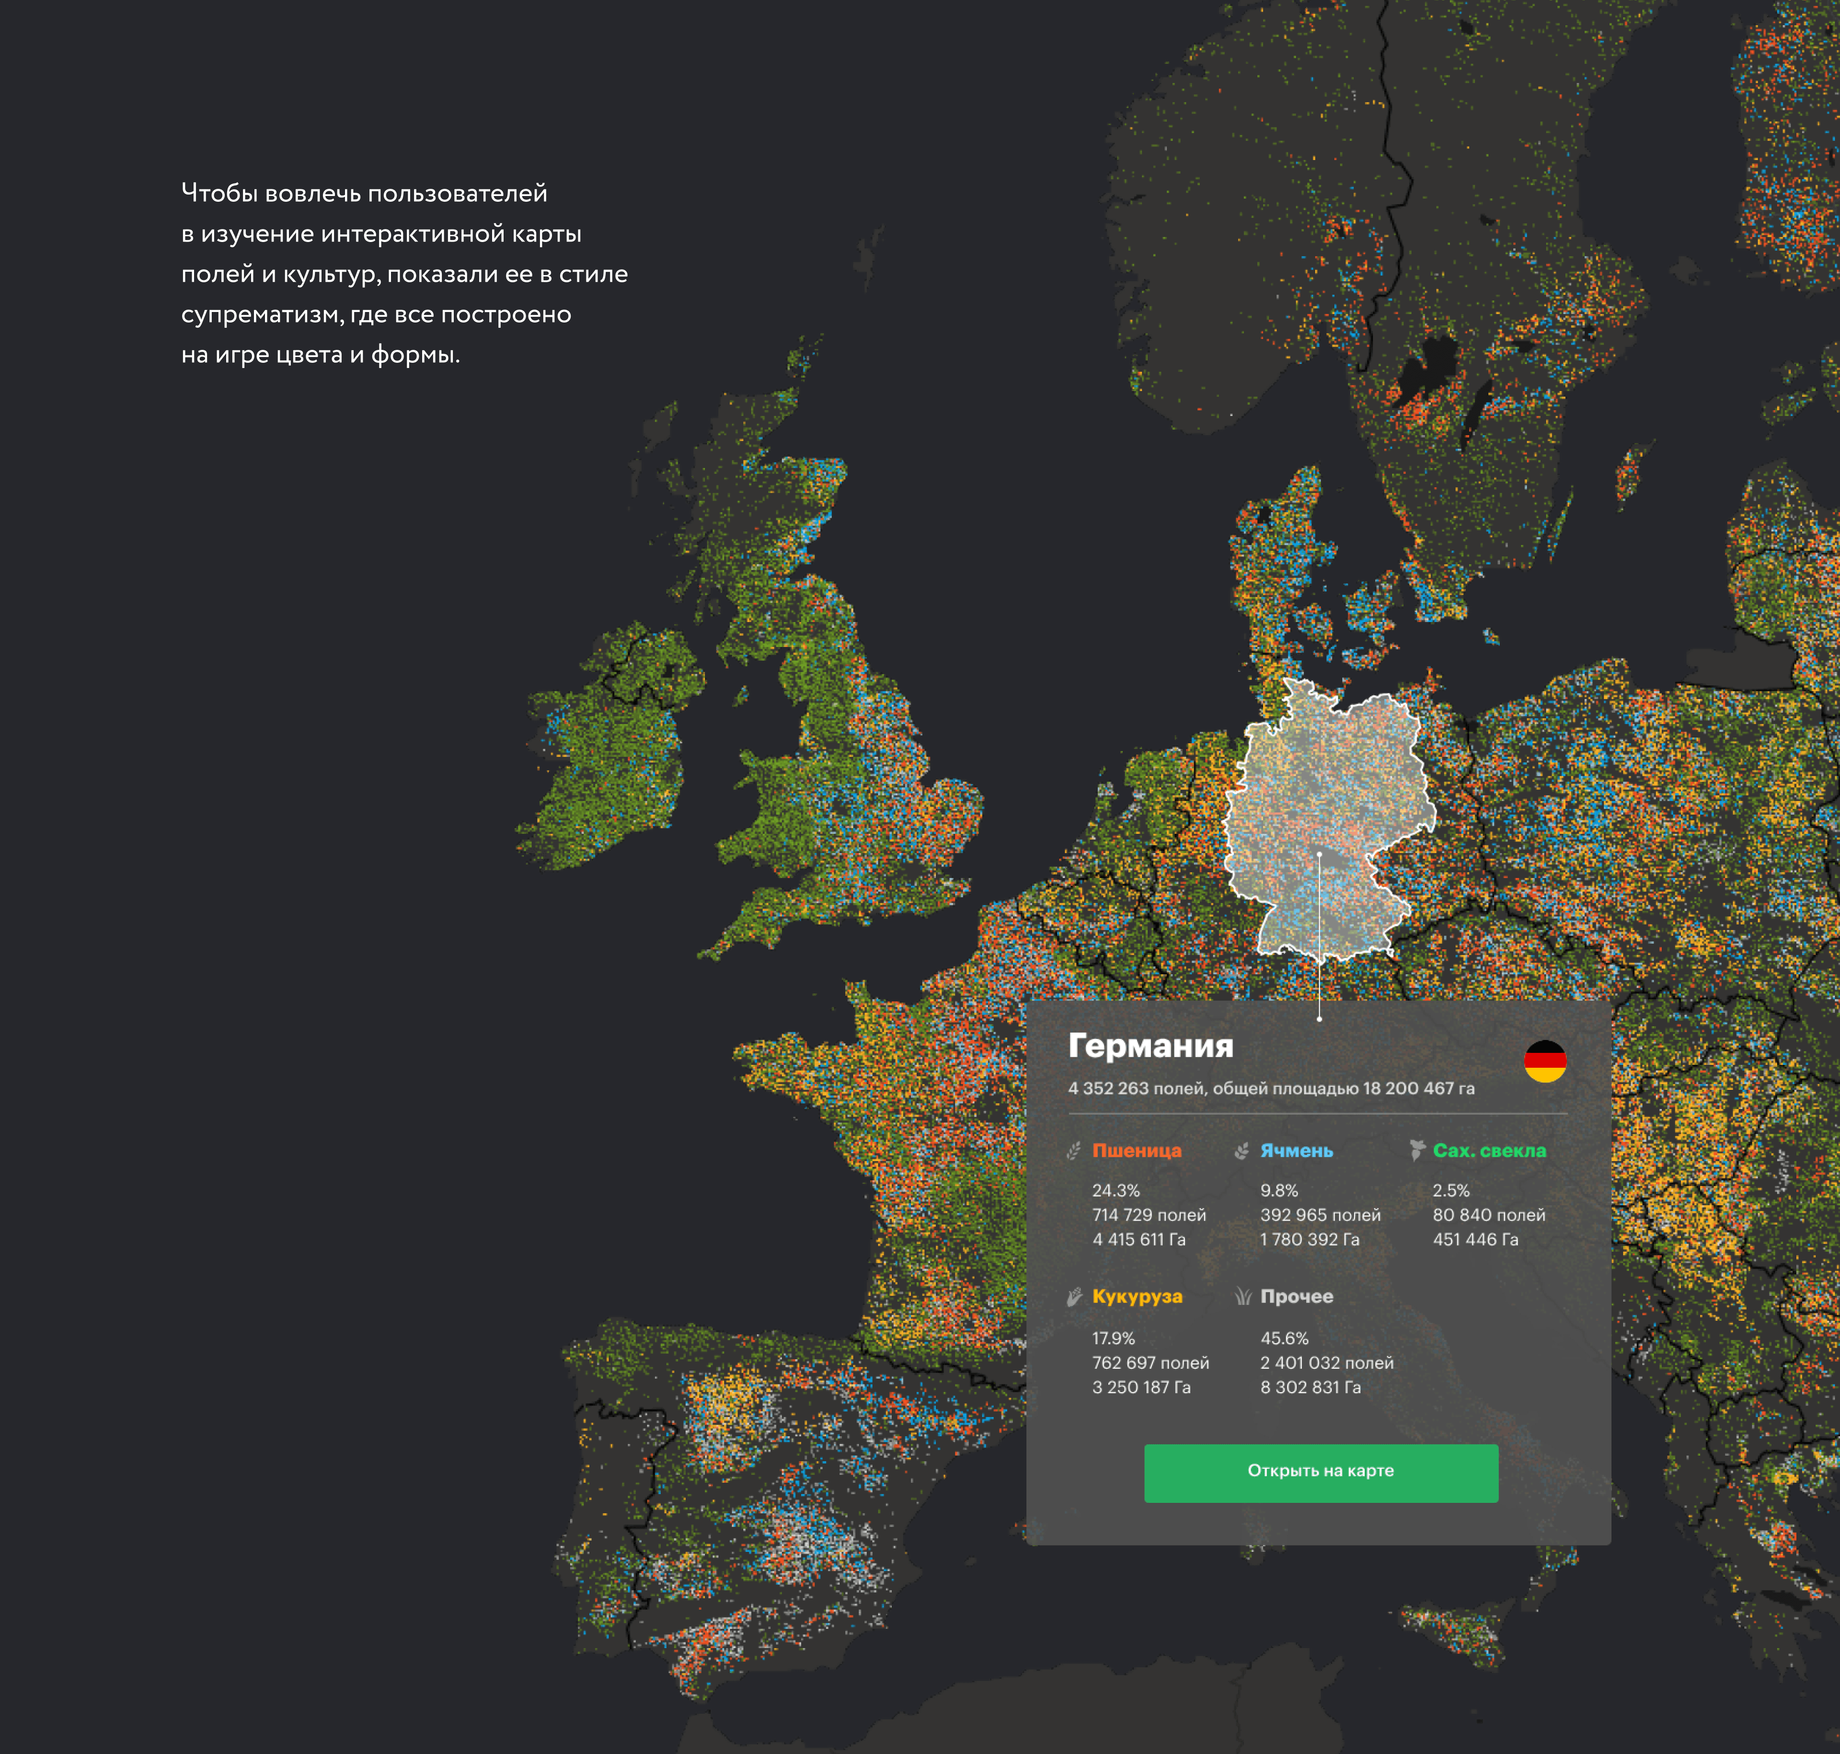The image size is (1840, 1754).
Task: Click the grass icon beside Прочее
Action: 1242,1297
